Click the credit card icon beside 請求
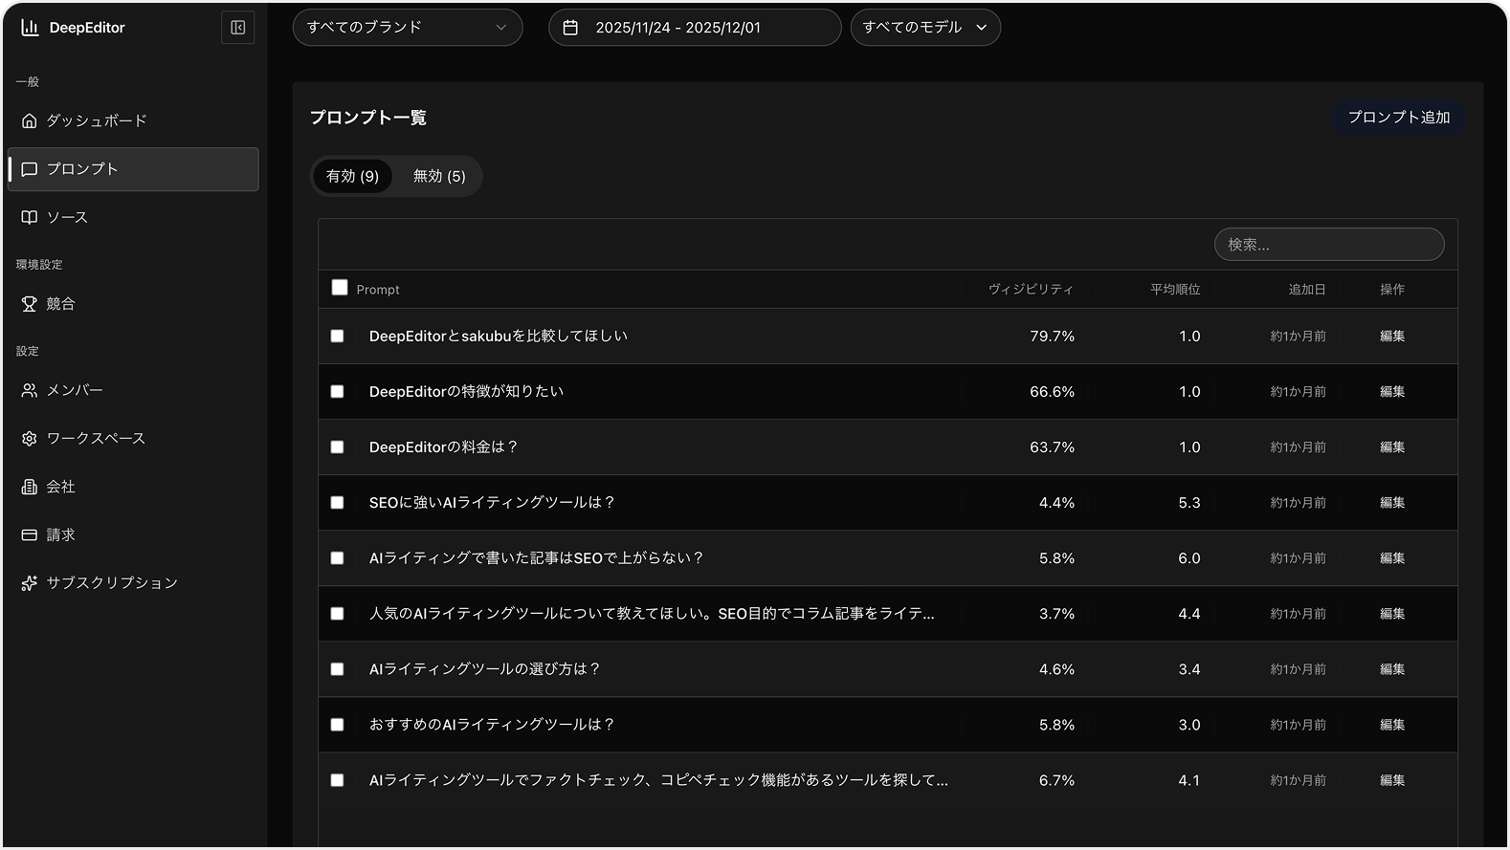The height and width of the screenshot is (850, 1510). pos(30,534)
